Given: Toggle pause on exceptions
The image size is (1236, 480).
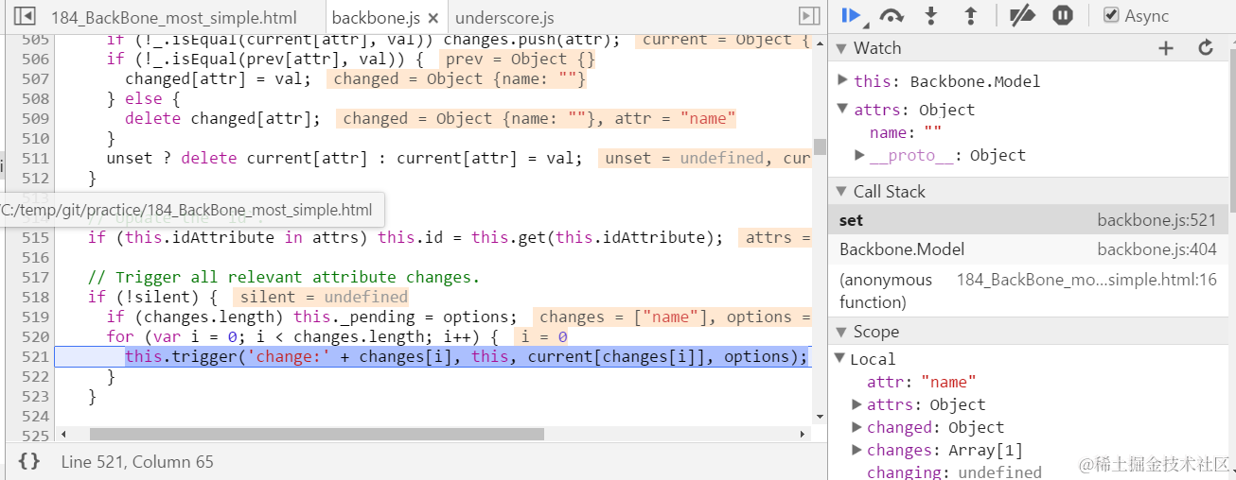Looking at the screenshot, I should click(1063, 15).
